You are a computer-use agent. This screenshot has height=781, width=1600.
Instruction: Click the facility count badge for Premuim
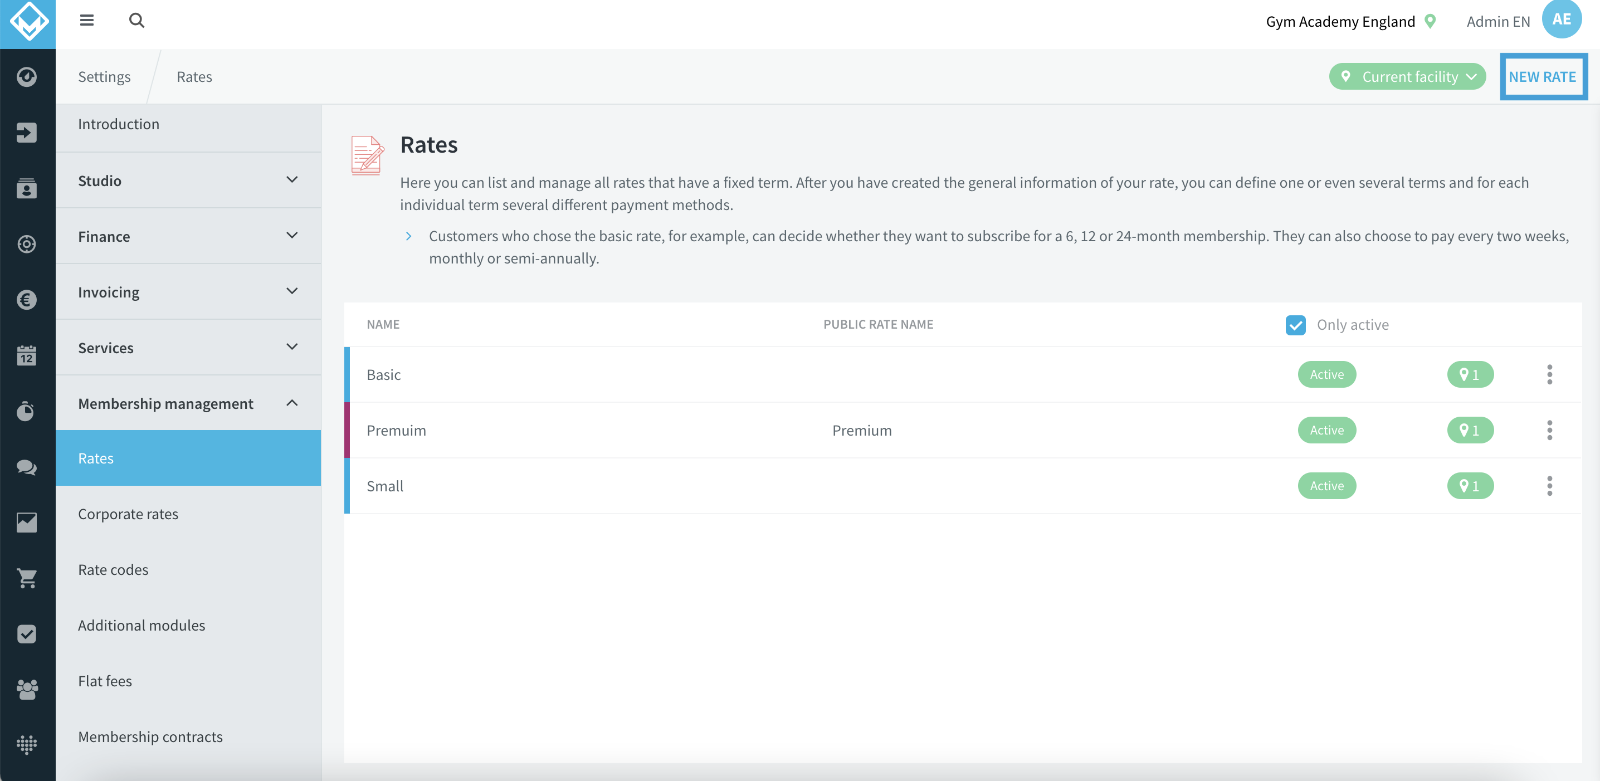tap(1470, 430)
